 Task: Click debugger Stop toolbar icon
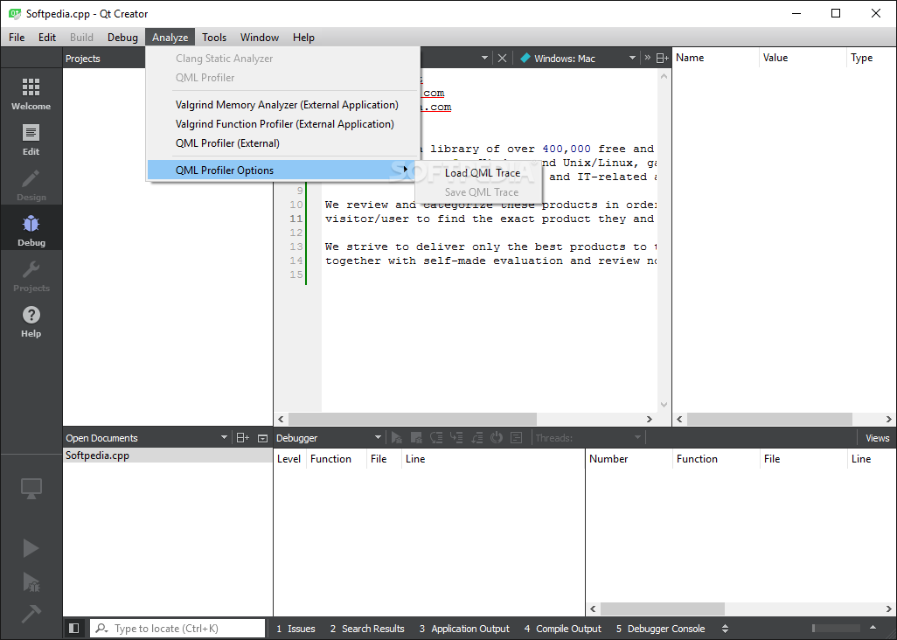click(x=416, y=438)
